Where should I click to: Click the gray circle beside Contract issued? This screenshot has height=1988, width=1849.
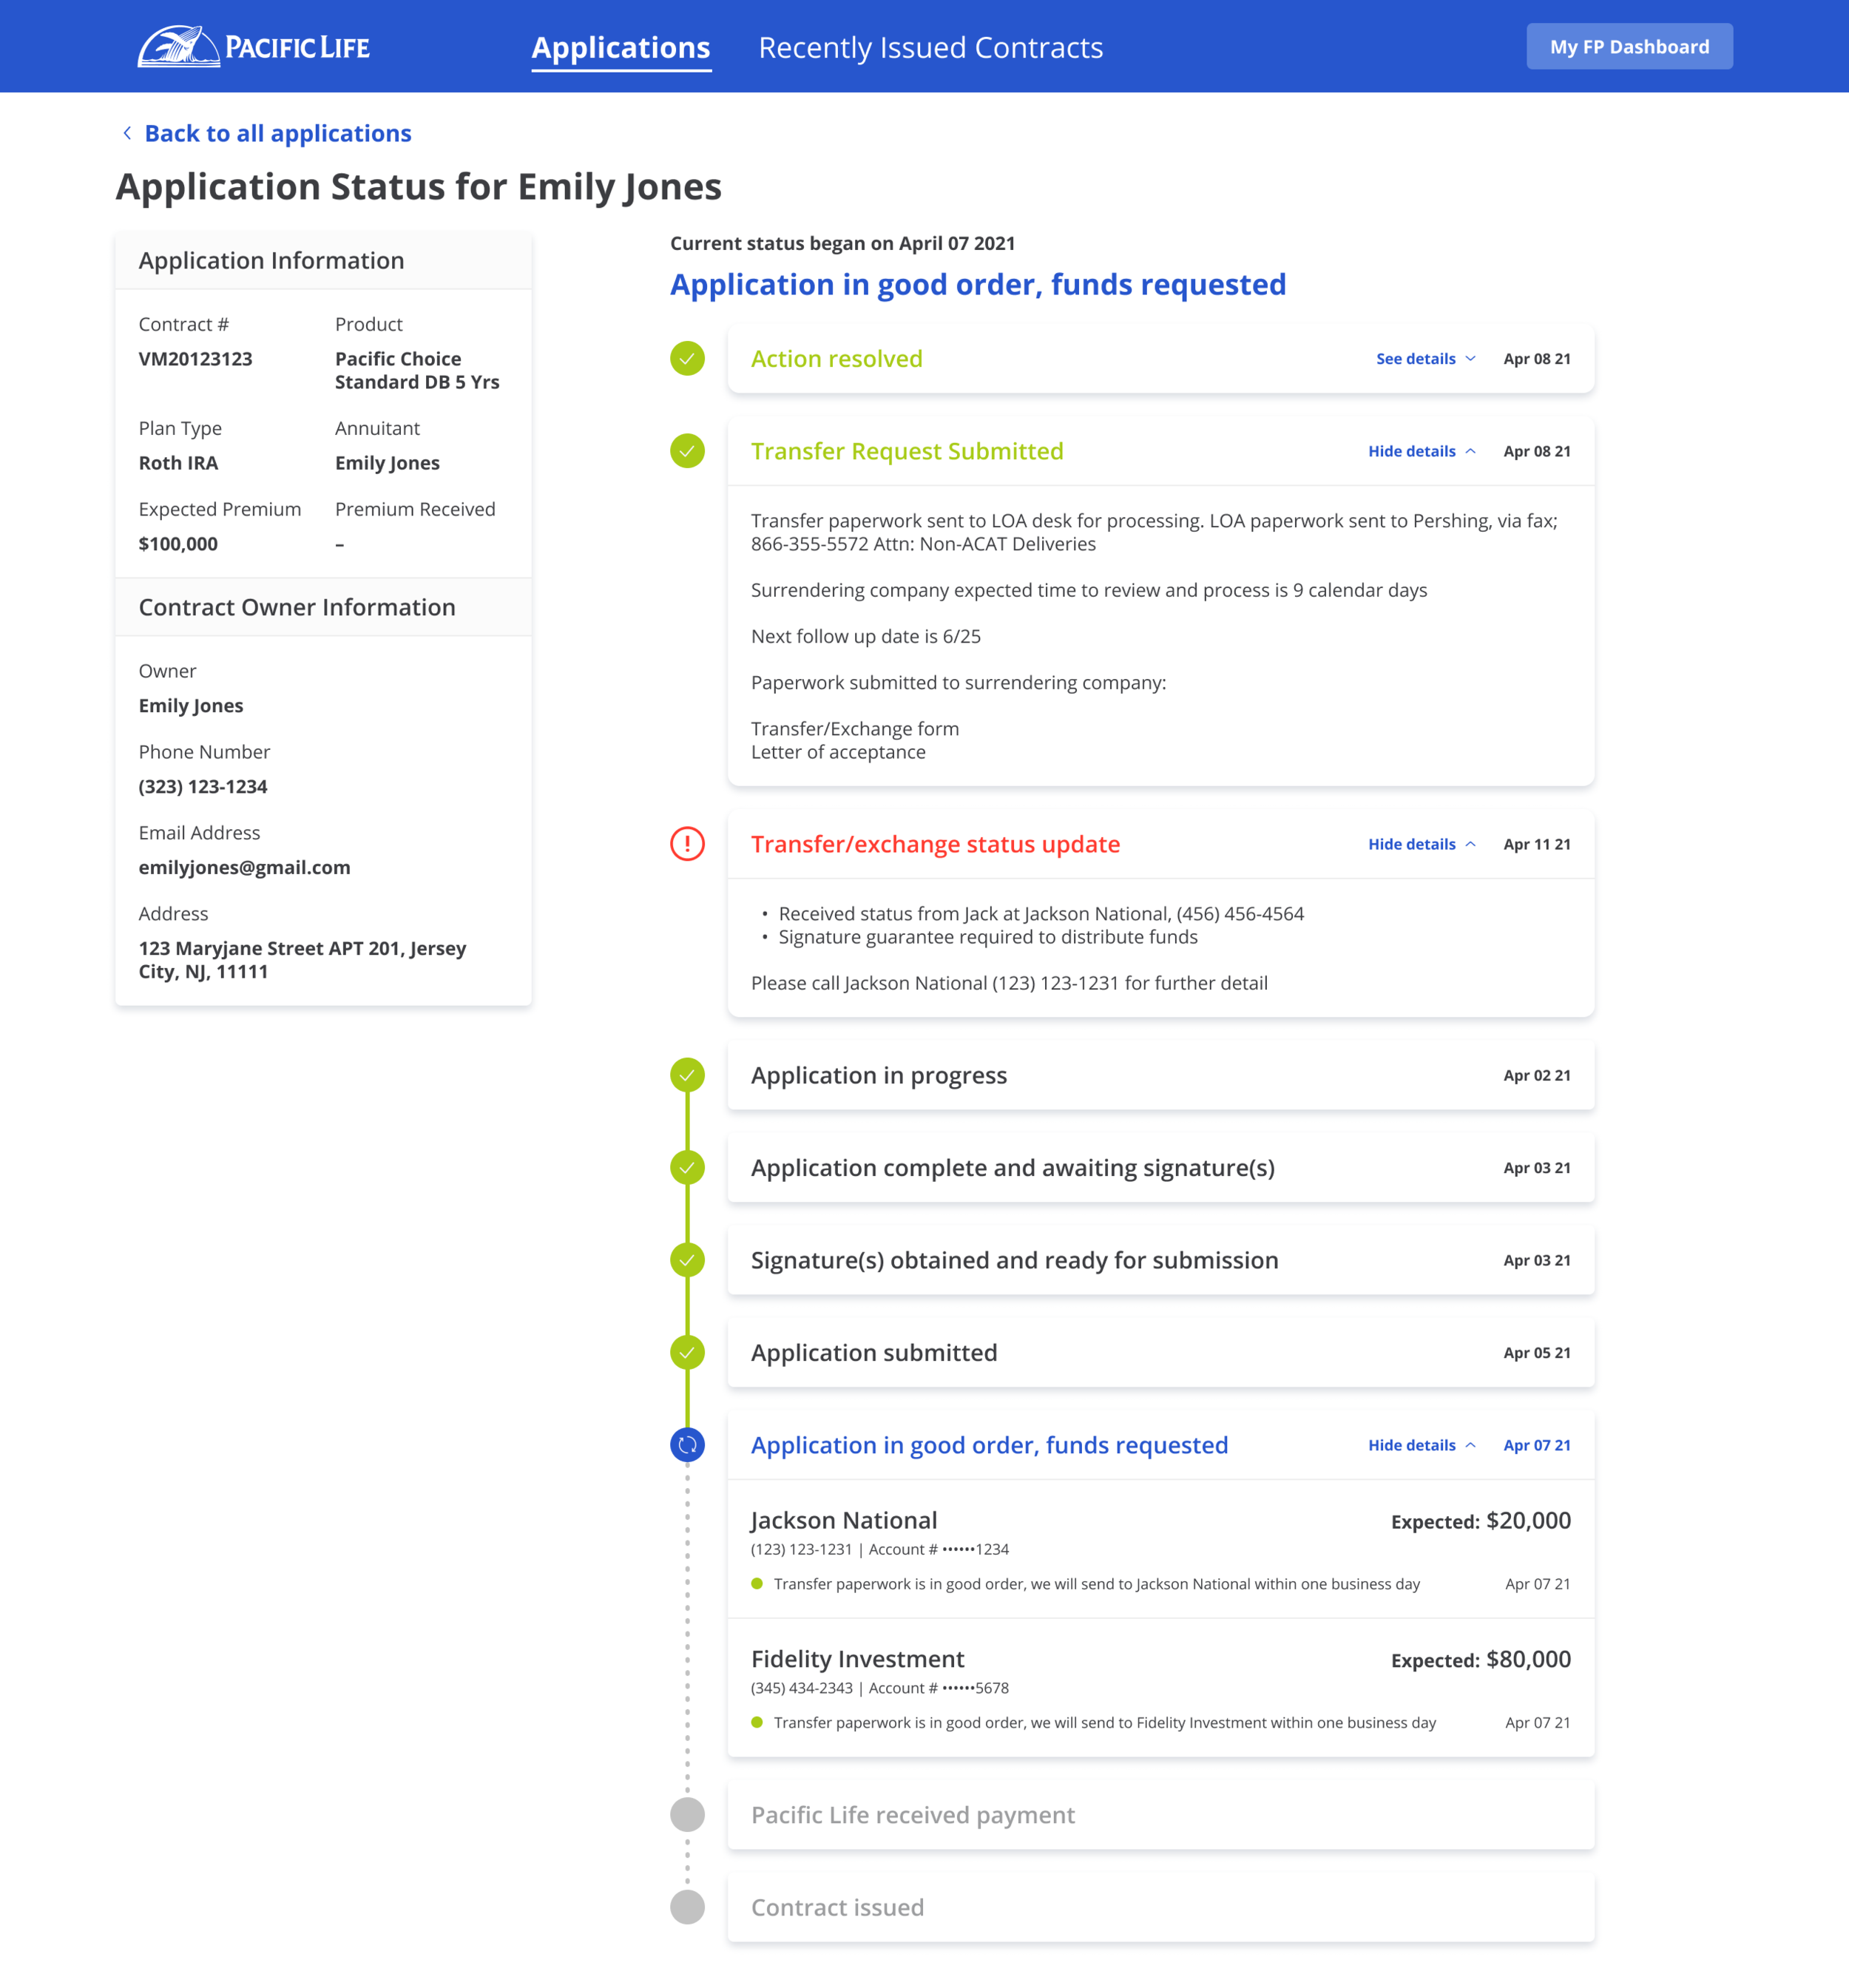[687, 1906]
